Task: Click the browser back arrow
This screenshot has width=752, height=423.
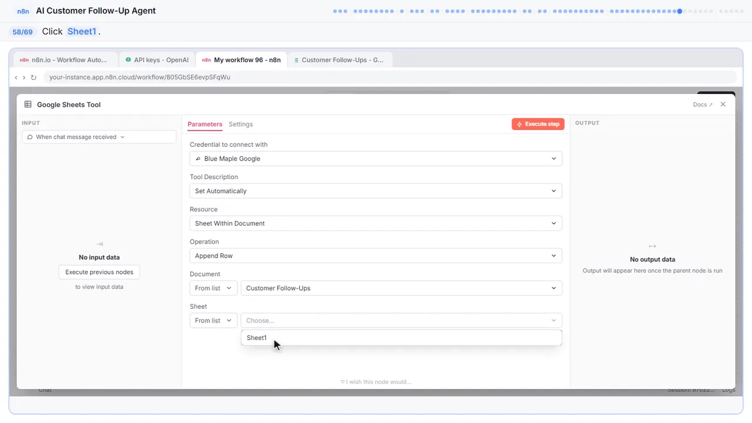Action: [16, 77]
